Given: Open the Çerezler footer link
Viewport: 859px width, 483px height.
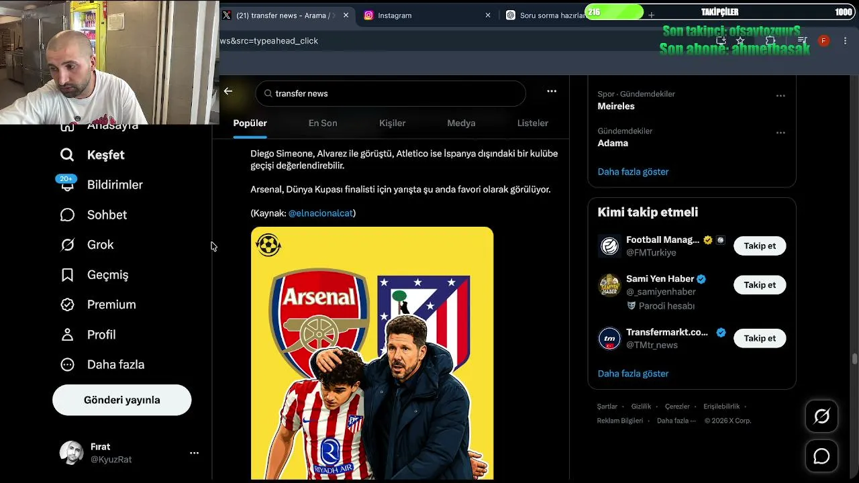Looking at the screenshot, I should point(677,407).
